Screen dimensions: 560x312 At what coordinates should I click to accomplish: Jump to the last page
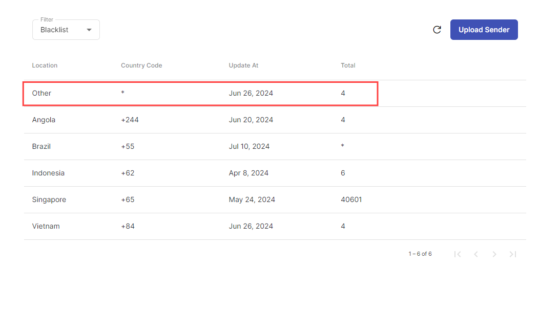pyautogui.click(x=513, y=254)
